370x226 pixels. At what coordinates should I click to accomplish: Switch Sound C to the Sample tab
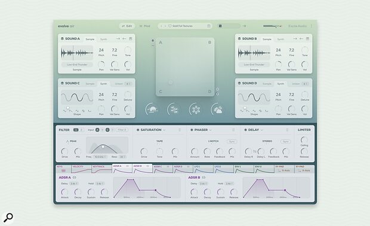[90, 84]
